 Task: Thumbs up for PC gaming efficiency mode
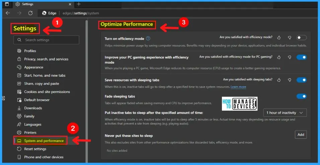click(279, 57)
